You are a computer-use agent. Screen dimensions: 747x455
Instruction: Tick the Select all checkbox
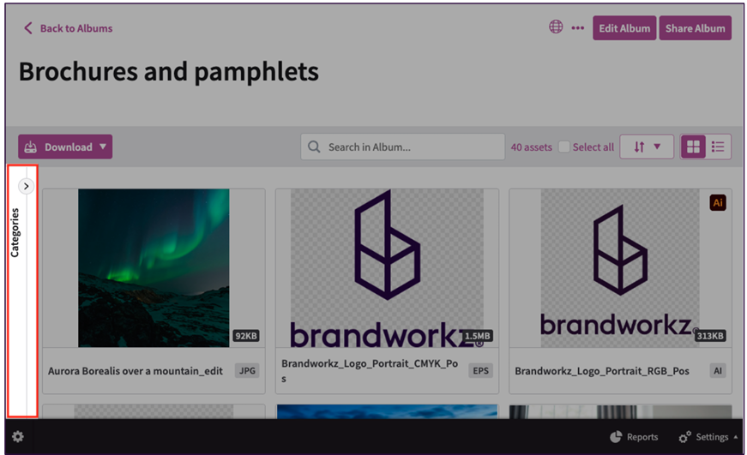[x=563, y=147]
